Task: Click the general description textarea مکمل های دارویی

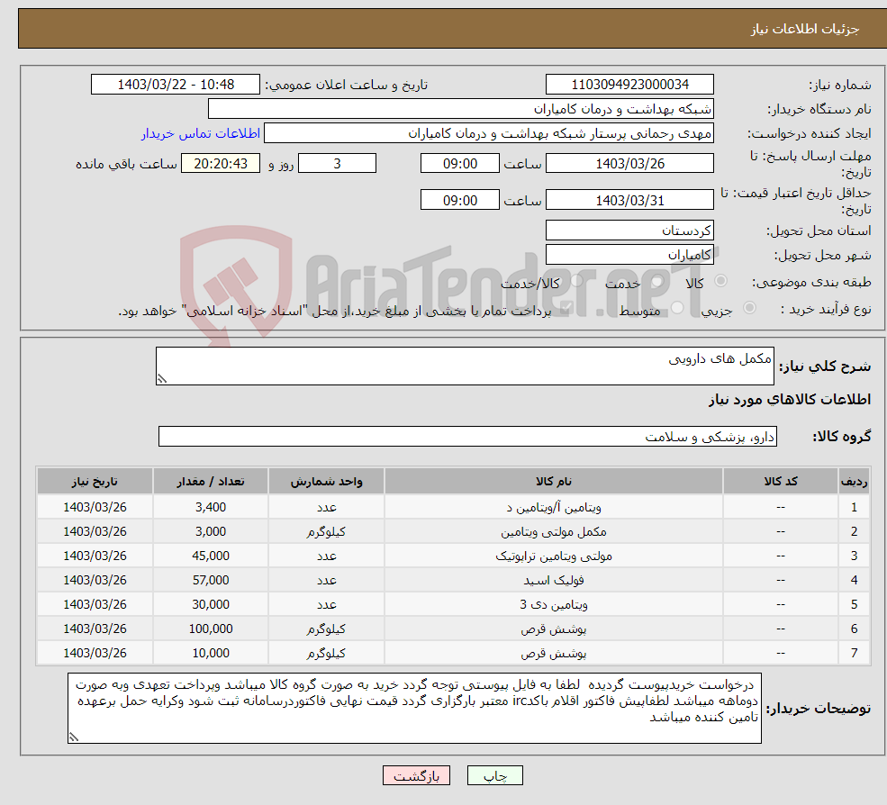Action: [x=465, y=366]
